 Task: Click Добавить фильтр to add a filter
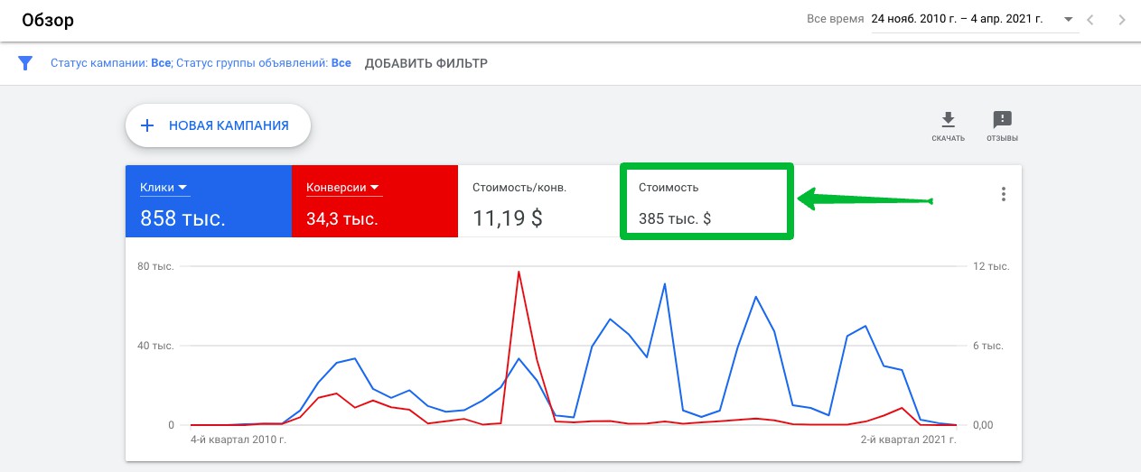tap(426, 64)
